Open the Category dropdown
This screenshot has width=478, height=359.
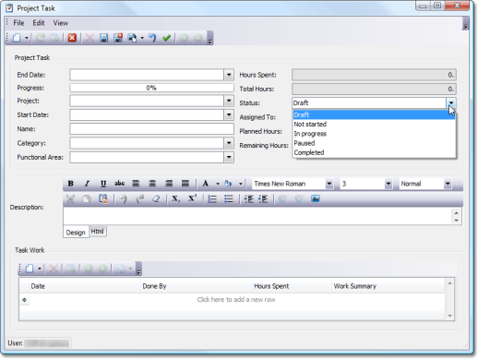(x=229, y=143)
